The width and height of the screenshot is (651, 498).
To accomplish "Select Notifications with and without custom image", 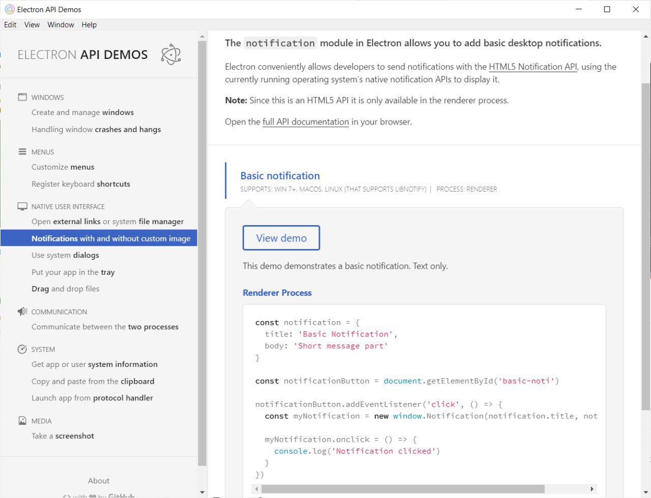I will pyautogui.click(x=99, y=238).
